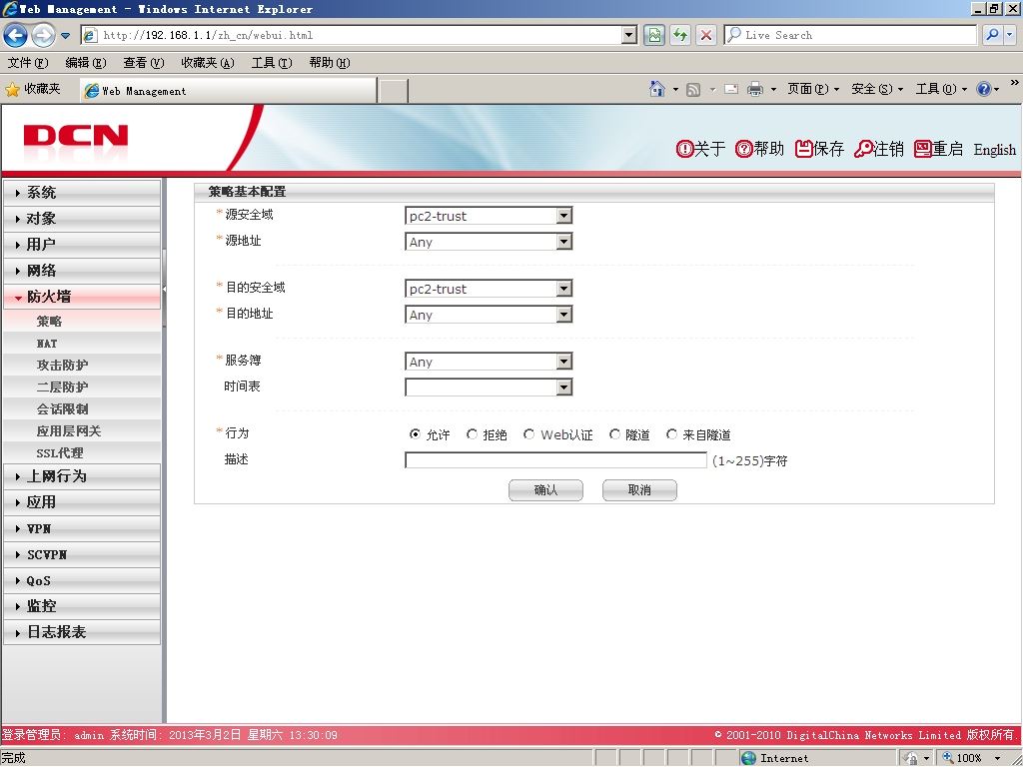The height and width of the screenshot is (767, 1023).
Task: Click the Live Search input box
Action: (x=850, y=35)
